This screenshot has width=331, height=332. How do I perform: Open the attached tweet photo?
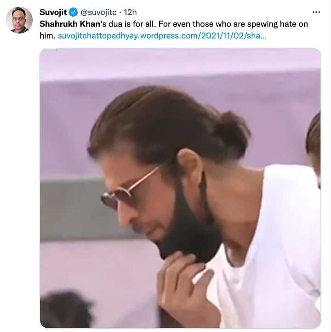click(x=180, y=188)
